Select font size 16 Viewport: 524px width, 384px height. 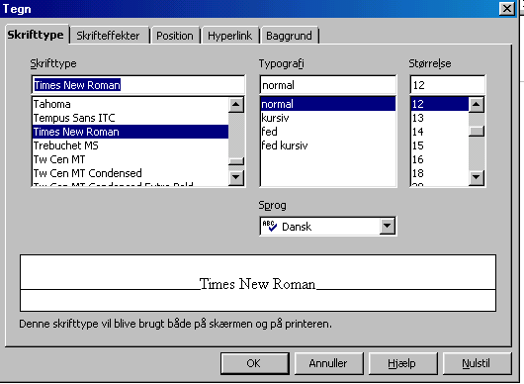coord(439,159)
